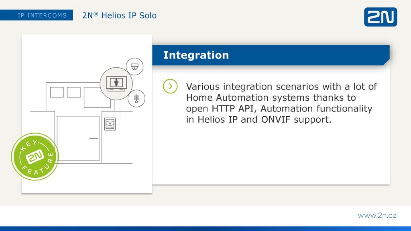Image resolution: width=411 pixels, height=231 pixels.
Task: Click the 2N Helios IP Solo title
Action: pyautogui.click(x=119, y=16)
